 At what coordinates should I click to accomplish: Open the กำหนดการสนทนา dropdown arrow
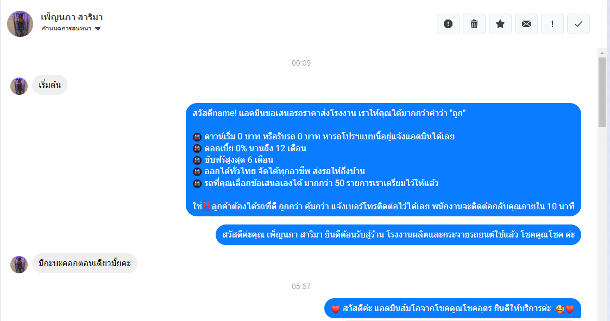[98, 29]
